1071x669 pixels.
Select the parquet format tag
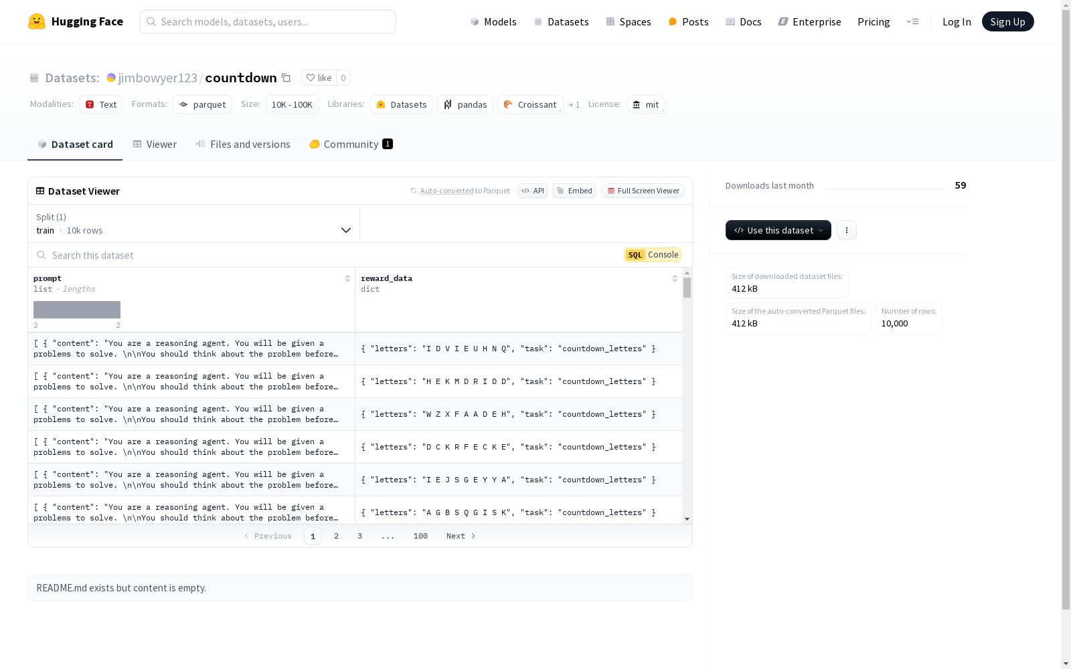click(x=202, y=104)
